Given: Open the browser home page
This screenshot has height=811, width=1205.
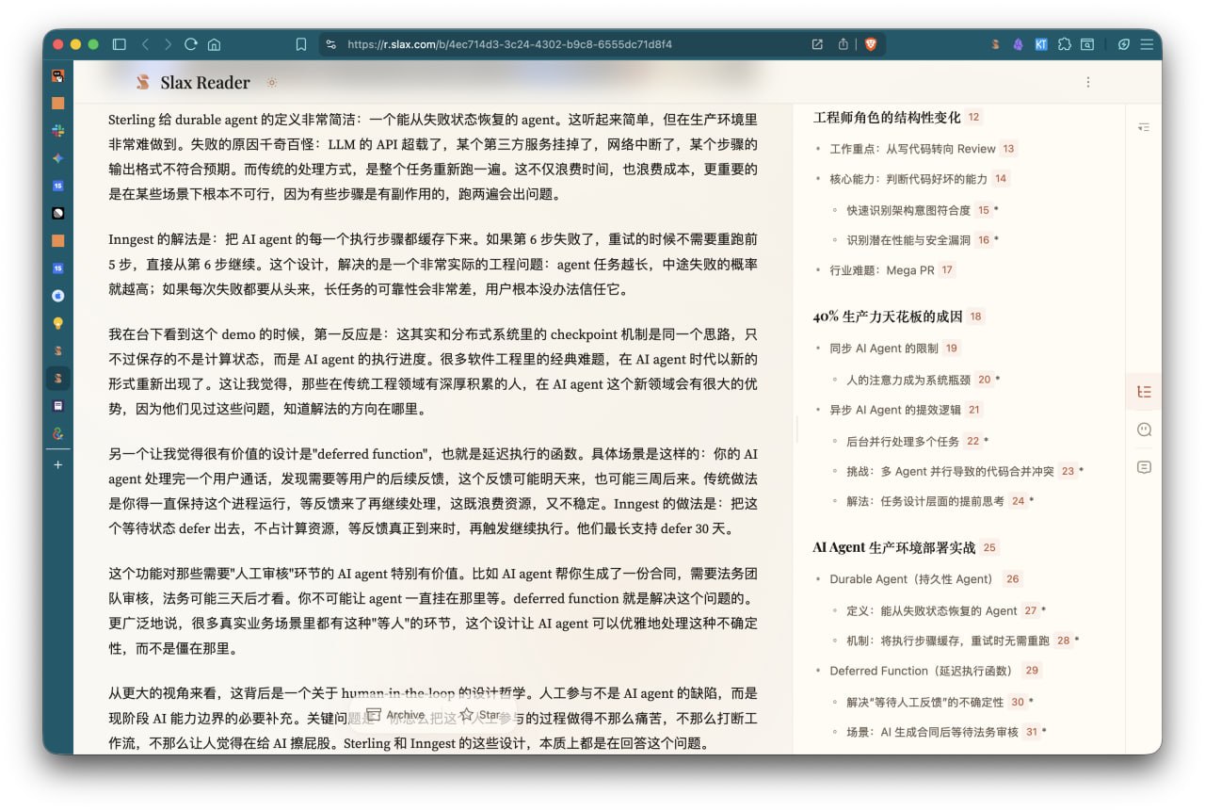Looking at the screenshot, I should pyautogui.click(x=214, y=44).
